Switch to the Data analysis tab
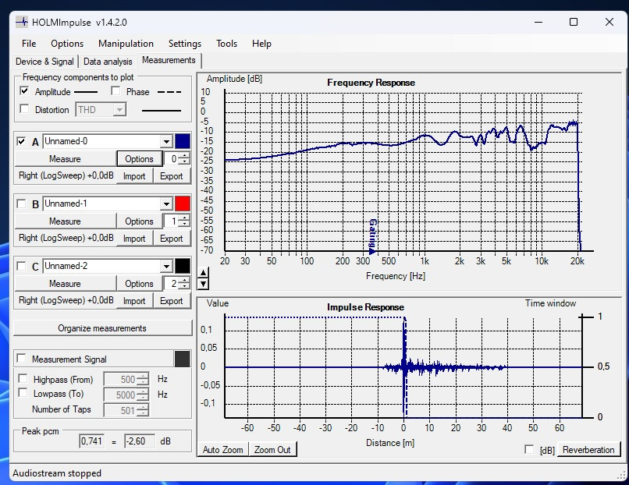 pyautogui.click(x=108, y=62)
